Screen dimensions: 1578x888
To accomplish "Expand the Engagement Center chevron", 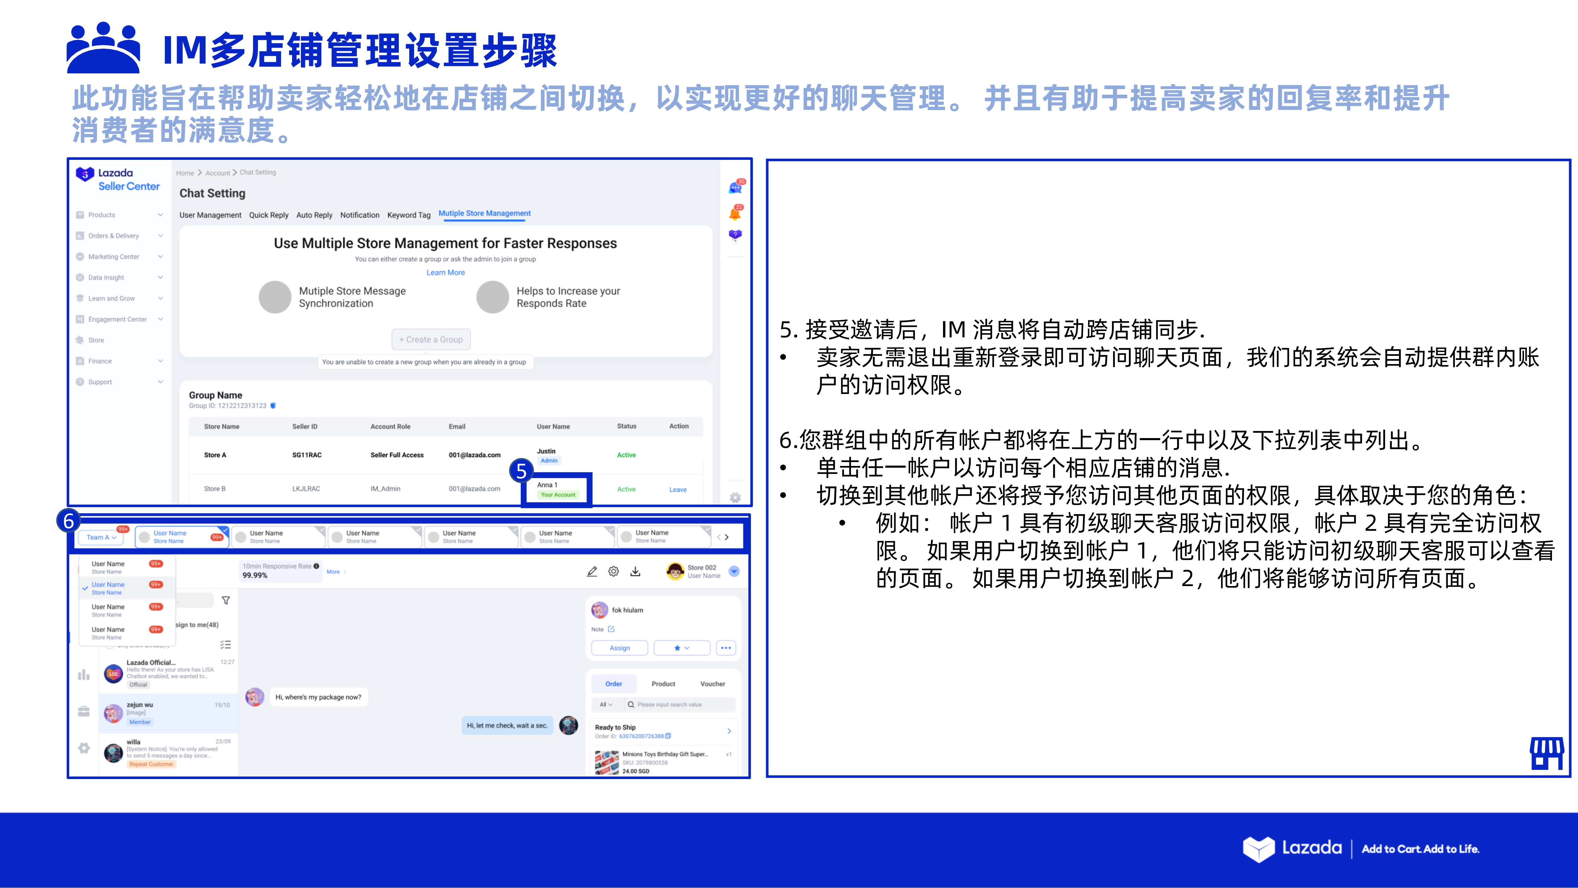I will click(x=160, y=319).
